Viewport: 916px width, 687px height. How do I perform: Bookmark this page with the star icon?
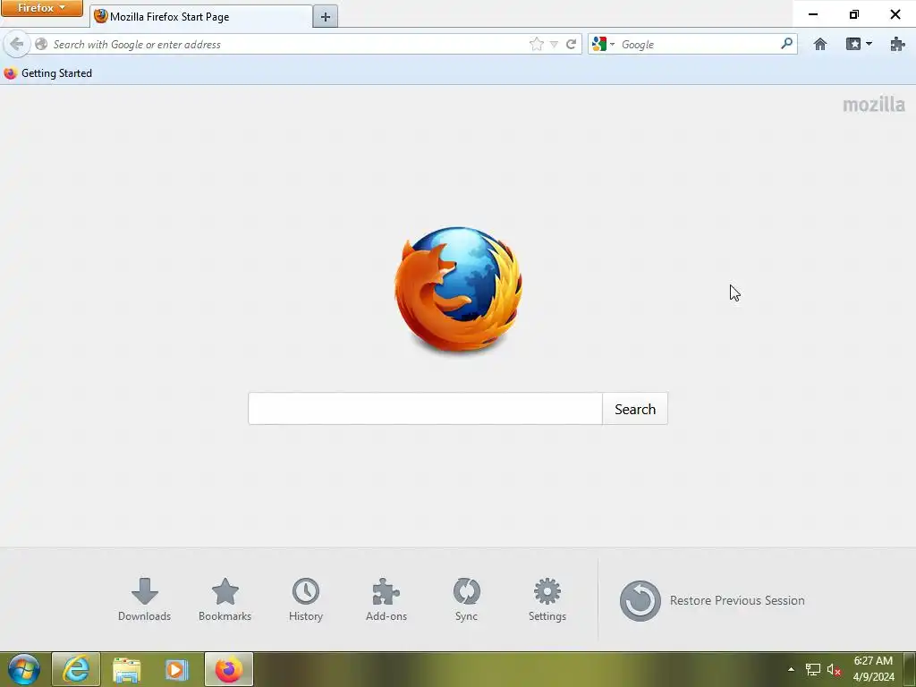tap(537, 45)
